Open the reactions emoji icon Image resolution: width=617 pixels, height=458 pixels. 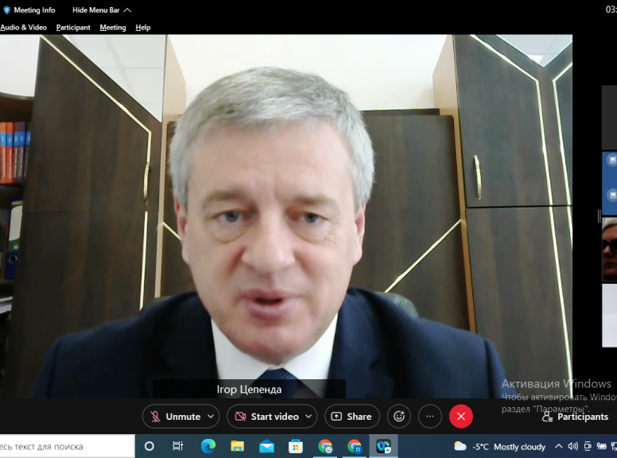tap(399, 417)
